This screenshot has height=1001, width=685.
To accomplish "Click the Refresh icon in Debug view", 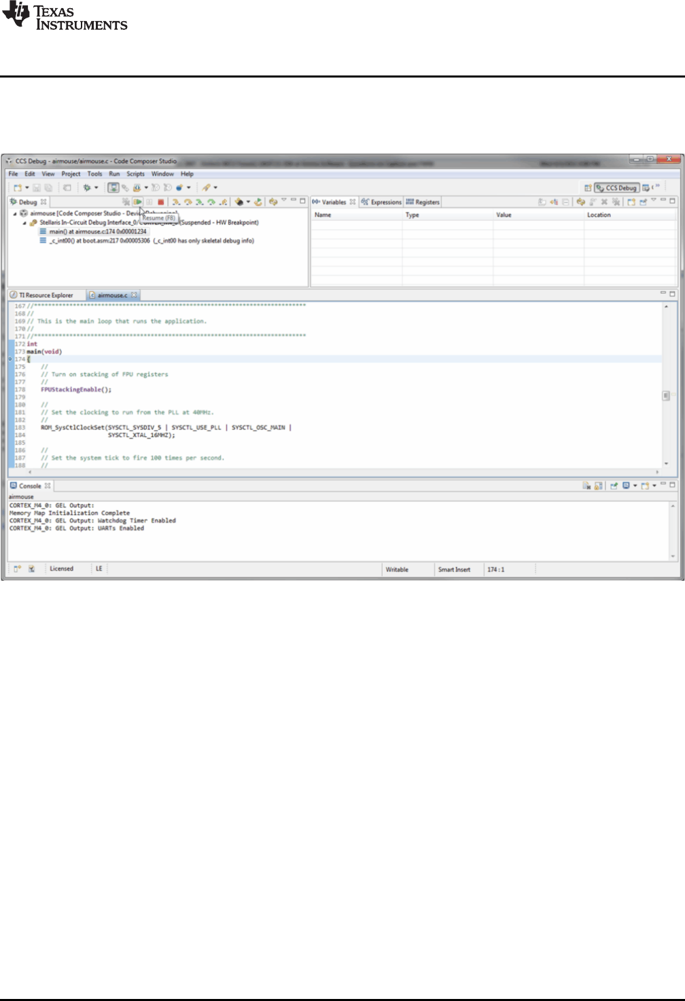I will (x=273, y=202).
